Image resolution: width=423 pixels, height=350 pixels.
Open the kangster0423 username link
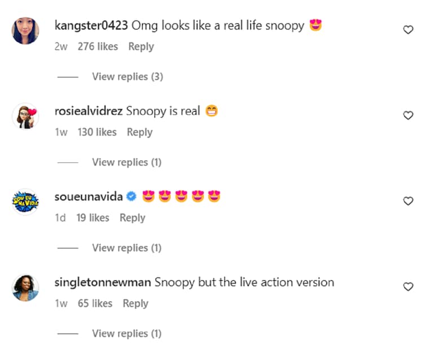91,25
